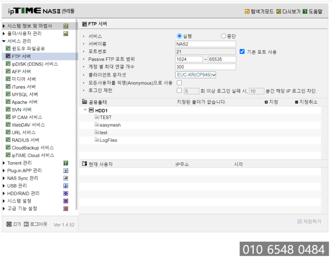This screenshot has height=259, width=332.
Task: Click the USB 관리 icon
Action: point(65,186)
